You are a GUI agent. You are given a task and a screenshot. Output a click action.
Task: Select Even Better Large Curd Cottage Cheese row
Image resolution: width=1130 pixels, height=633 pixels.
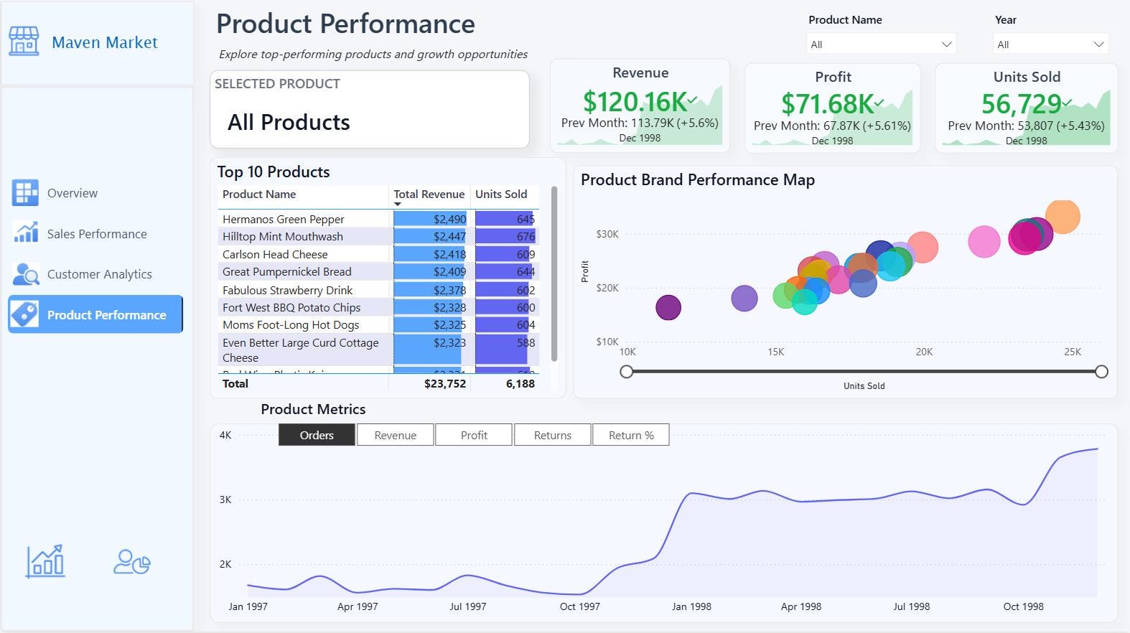point(378,350)
